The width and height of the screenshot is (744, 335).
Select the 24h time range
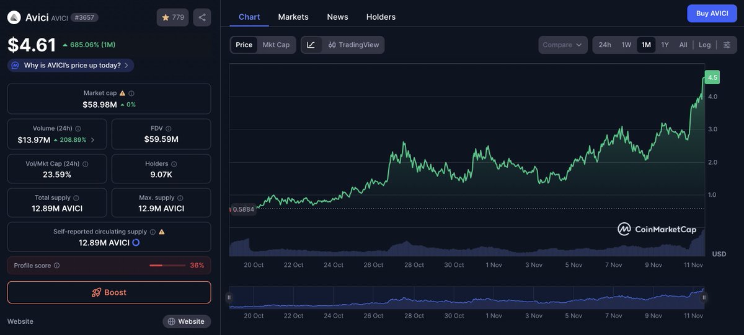point(604,45)
